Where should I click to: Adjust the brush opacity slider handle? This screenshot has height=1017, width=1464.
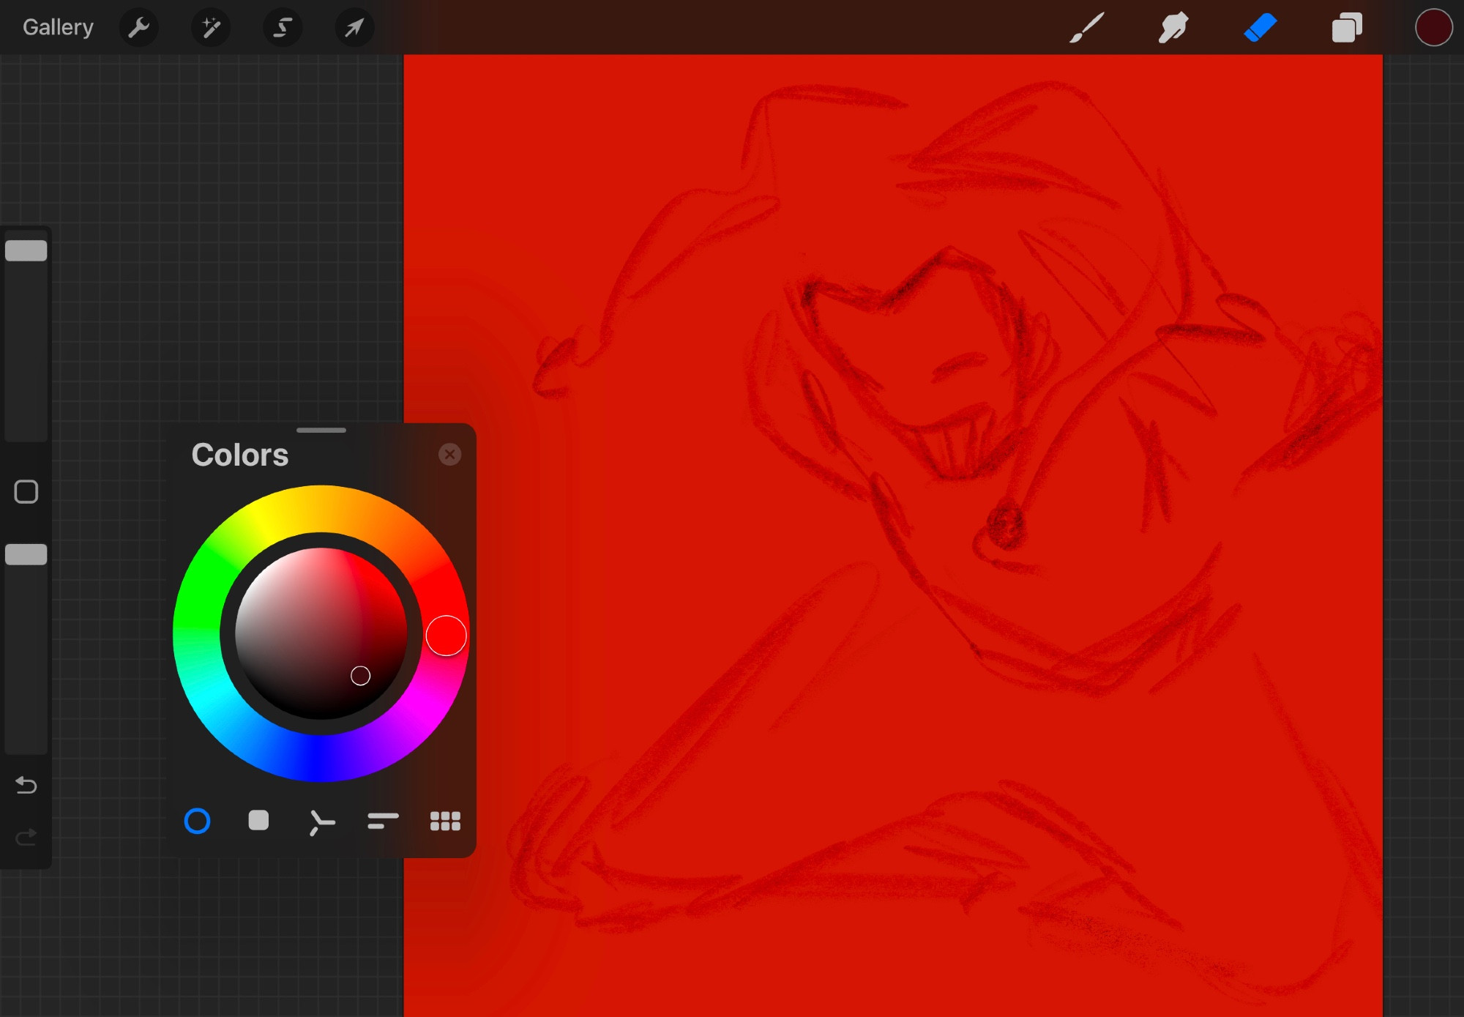coord(26,554)
